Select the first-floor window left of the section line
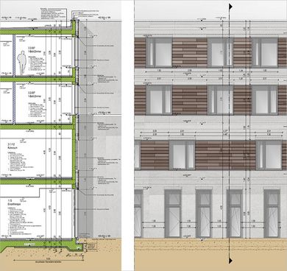The image size is (287, 271). (182, 155)
